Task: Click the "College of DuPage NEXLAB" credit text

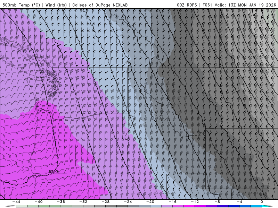Action: [100, 5]
